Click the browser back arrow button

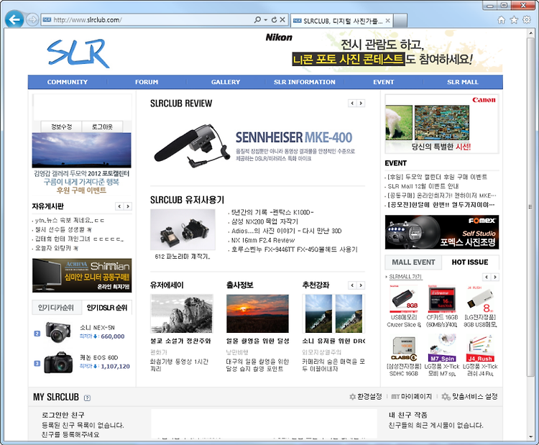point(14,19)
